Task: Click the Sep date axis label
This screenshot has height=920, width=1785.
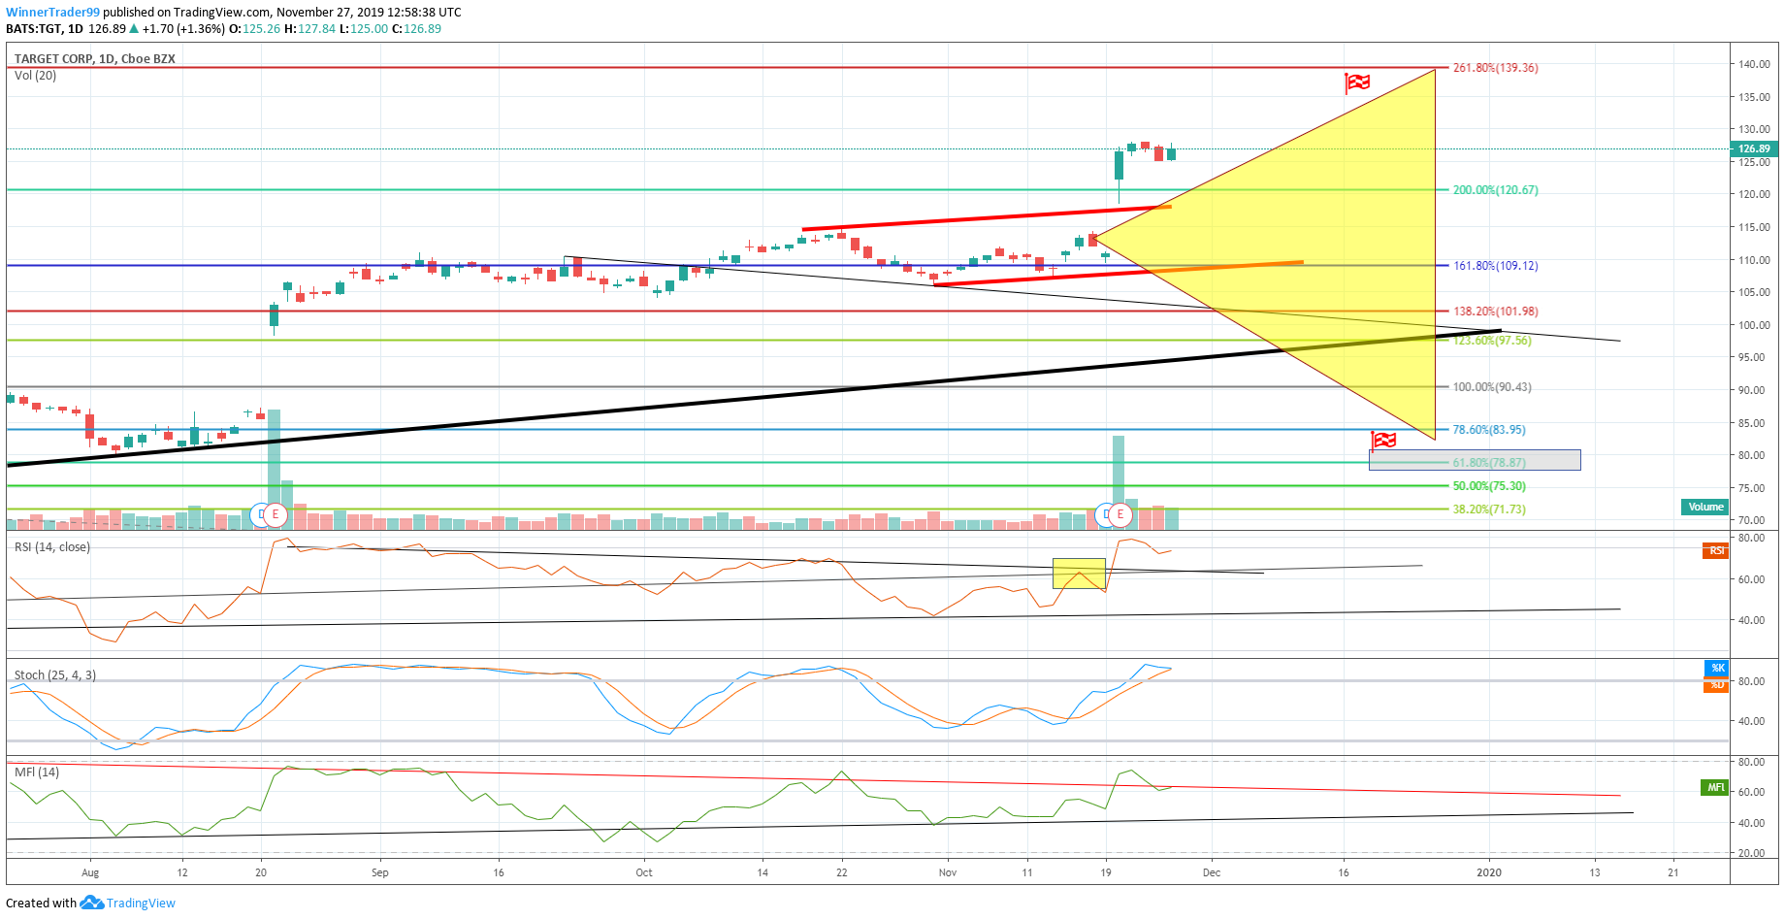Action: coord(380,872)
